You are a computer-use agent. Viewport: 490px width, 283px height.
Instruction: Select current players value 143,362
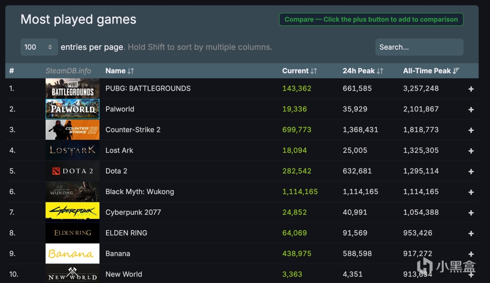coord(297,88)
